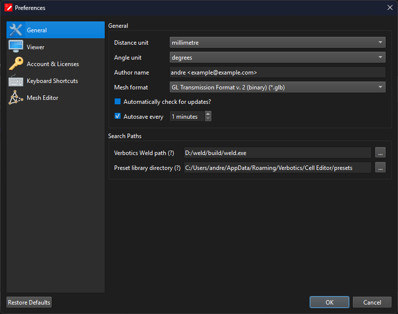Switch to the Viewer preferences page
This screenshot has width=398, height=314.
[56, 47]
